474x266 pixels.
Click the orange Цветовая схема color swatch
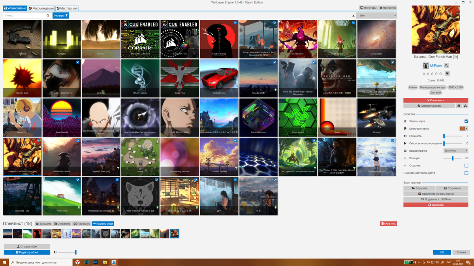(462, 128)
